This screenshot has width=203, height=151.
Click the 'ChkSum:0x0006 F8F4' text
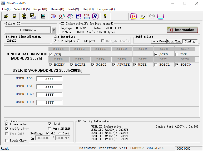coord(107,28)
